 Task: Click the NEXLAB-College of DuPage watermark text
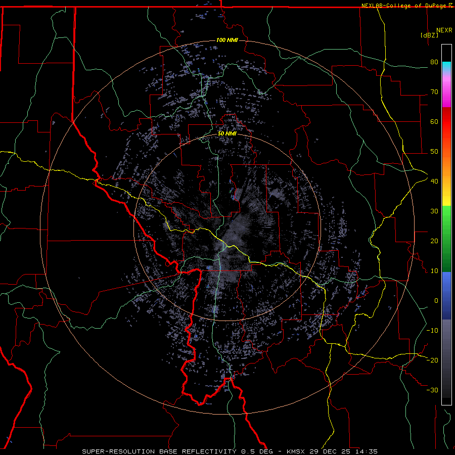pyautogui.click(x=403, y=6)
